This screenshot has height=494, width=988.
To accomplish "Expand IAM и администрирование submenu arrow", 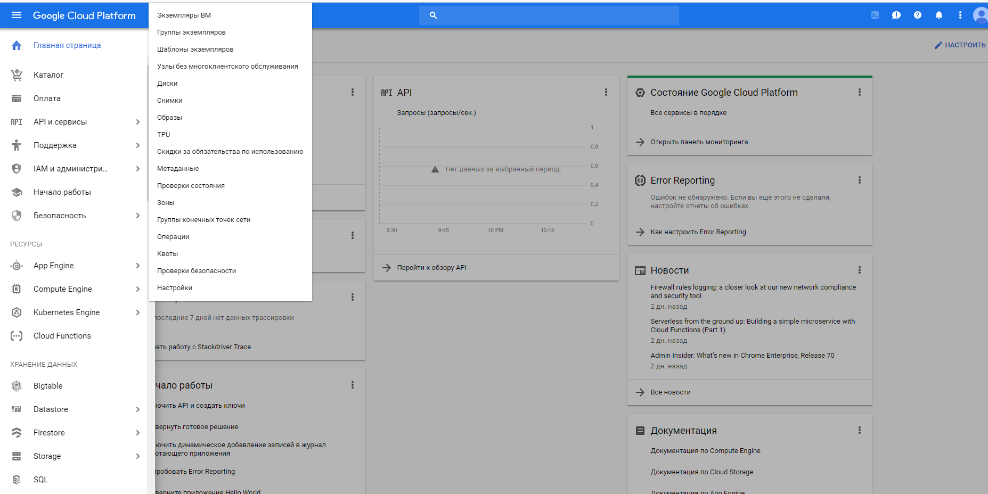I will 138,169.
